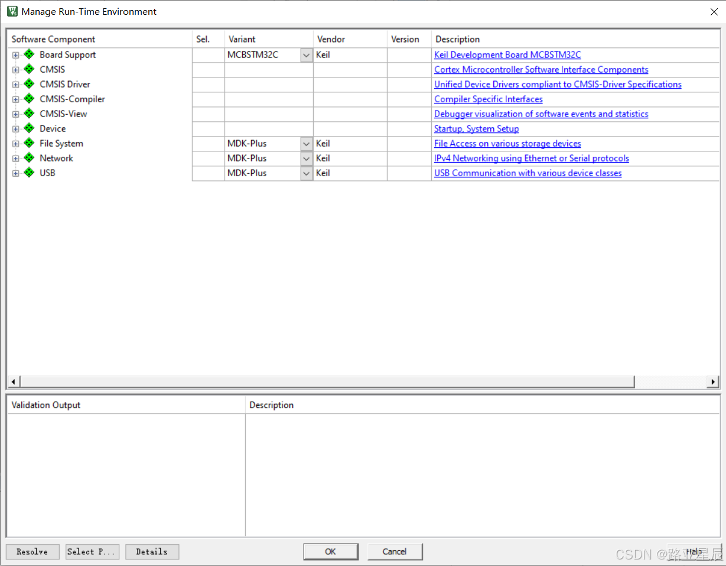The width and height of the screenshot is (726, 566).
Task: Open Keil Development Board MCBSTM32C link
Action: point(507,54)
